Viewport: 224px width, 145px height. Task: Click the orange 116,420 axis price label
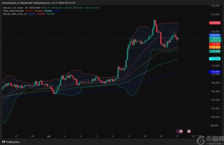[215, 47]
